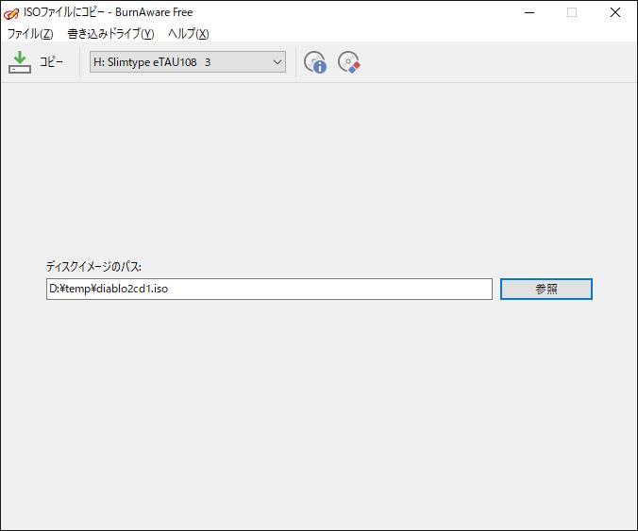
Task: Open the disc information icon
Action: [315, 62]
